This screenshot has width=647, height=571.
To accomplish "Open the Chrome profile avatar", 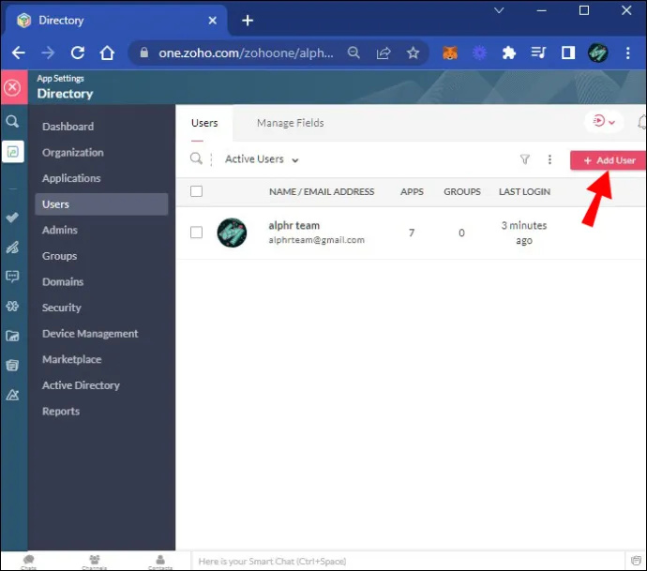I will [597, 53].
